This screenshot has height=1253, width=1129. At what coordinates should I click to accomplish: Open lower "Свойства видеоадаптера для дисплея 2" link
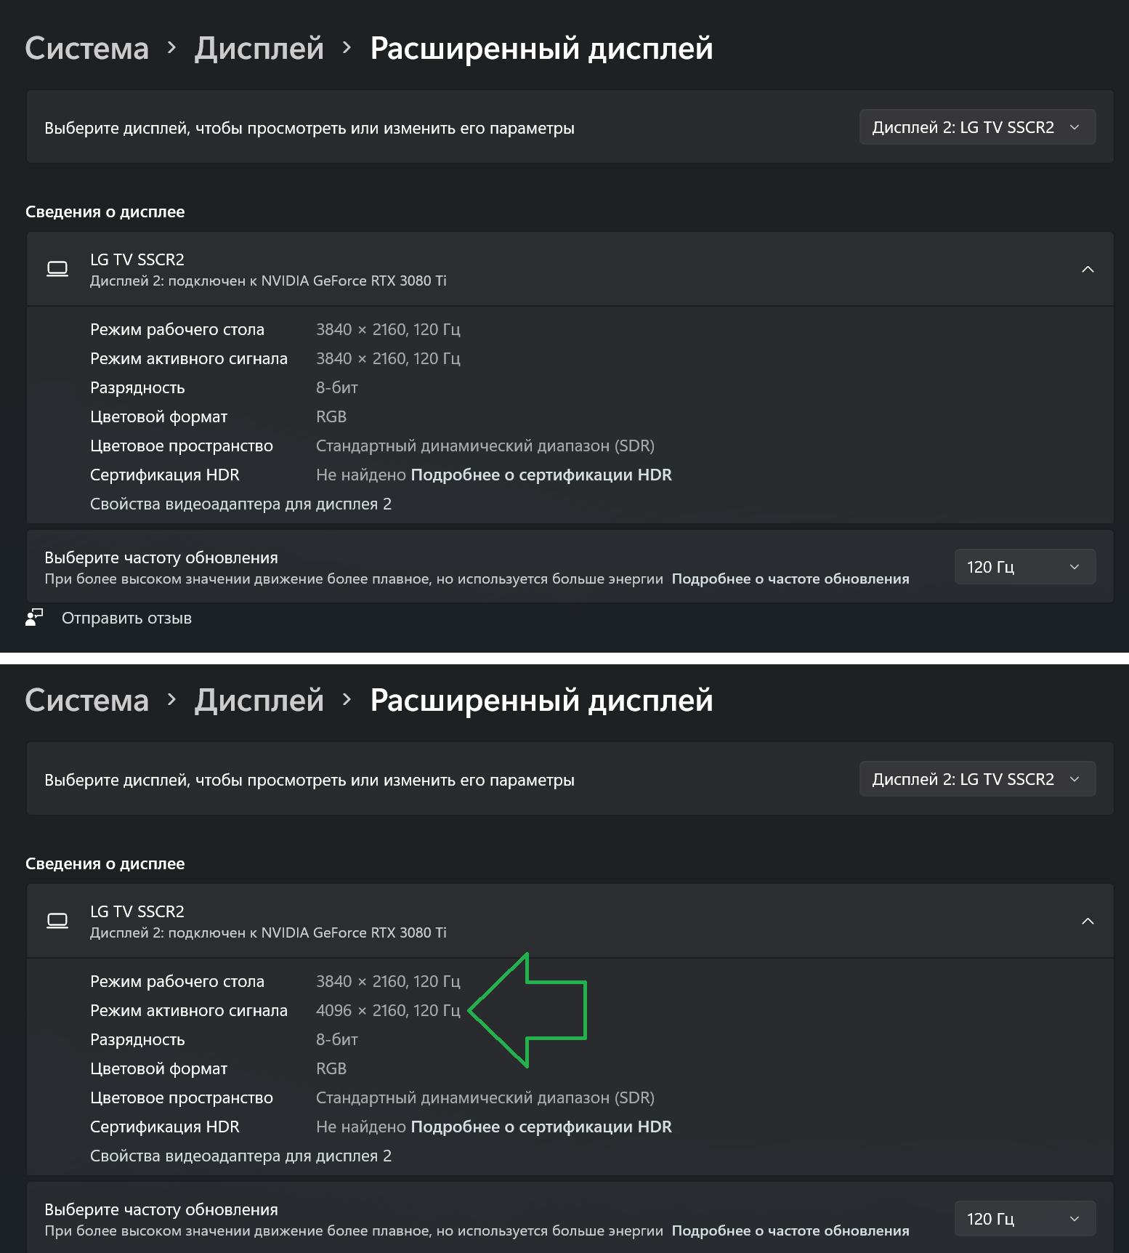click(240, 1156)
